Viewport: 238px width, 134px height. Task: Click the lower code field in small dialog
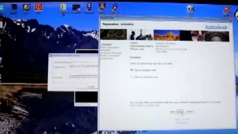(84, 77)
